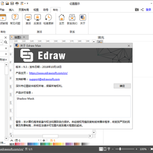Click the canvas vertical scrollbar up arrow
Viewport: 153px width, 153px height.
93,42
